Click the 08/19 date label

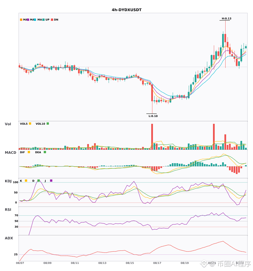coord(185,263)
